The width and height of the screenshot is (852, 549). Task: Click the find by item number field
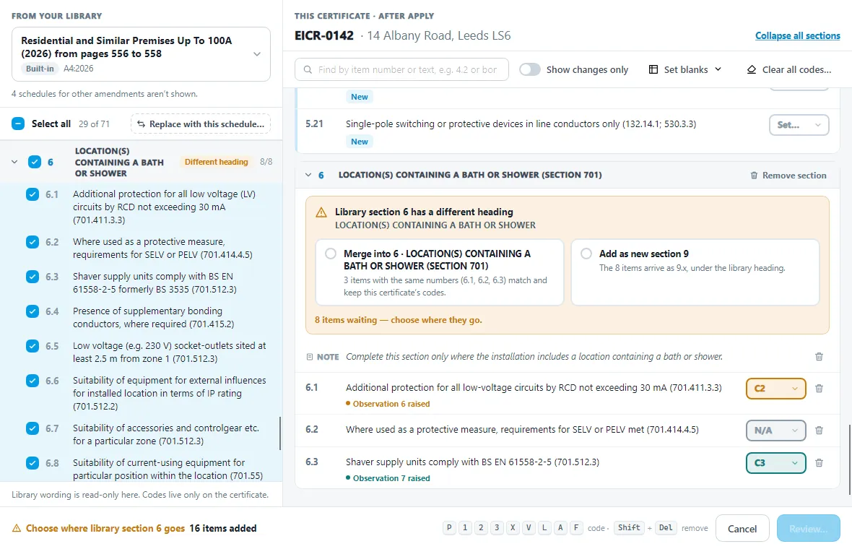pyautogui.click(x=401, y=69)
